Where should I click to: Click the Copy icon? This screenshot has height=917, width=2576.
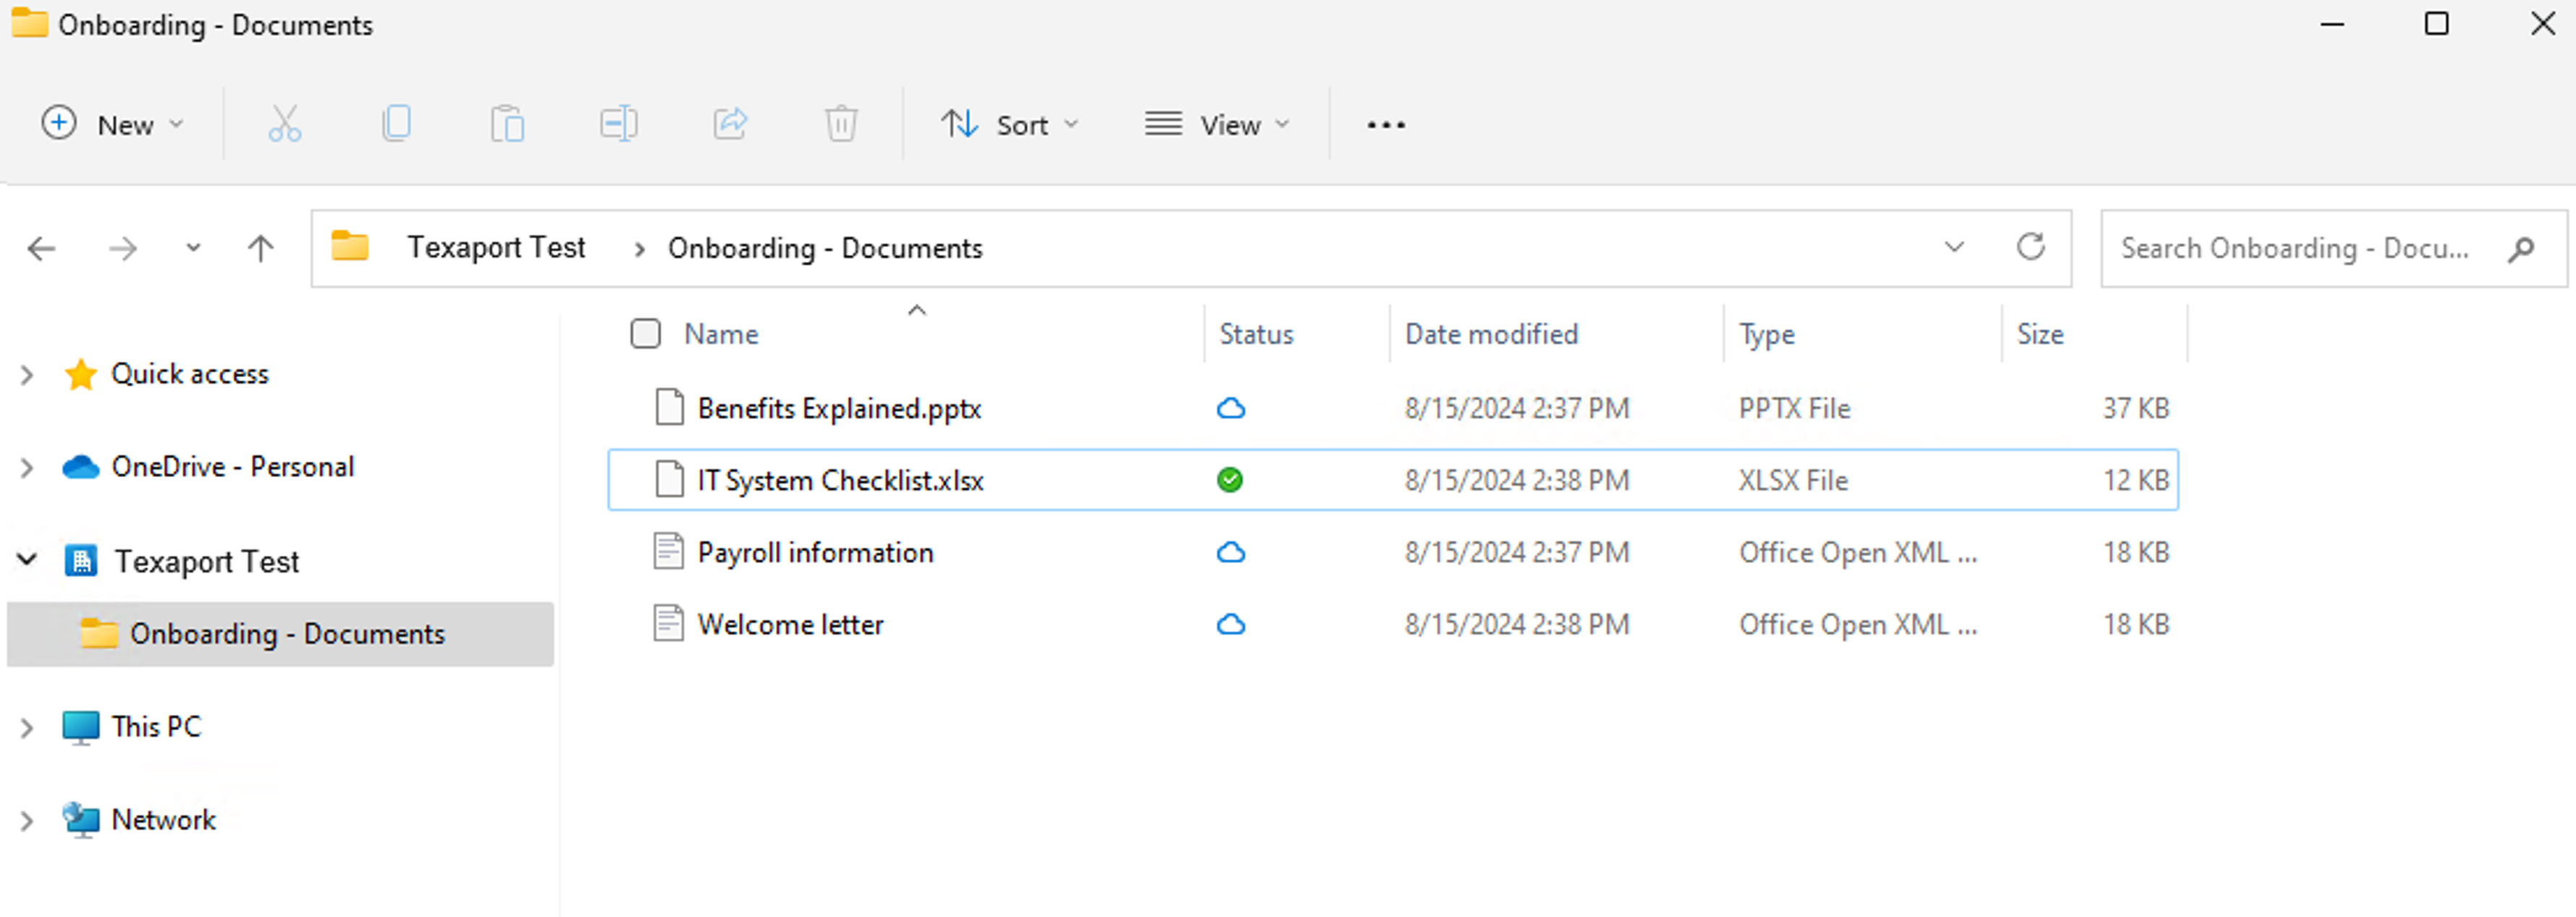[397, 124]
